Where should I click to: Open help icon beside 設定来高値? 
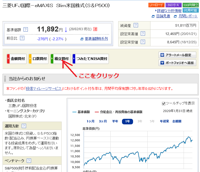tap(143, 33)
